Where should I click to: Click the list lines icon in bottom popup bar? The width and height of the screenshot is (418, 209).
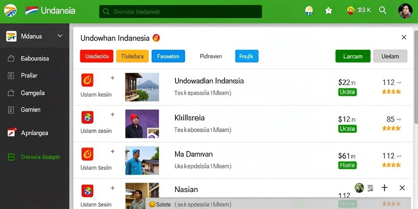[x=370, y=188]
